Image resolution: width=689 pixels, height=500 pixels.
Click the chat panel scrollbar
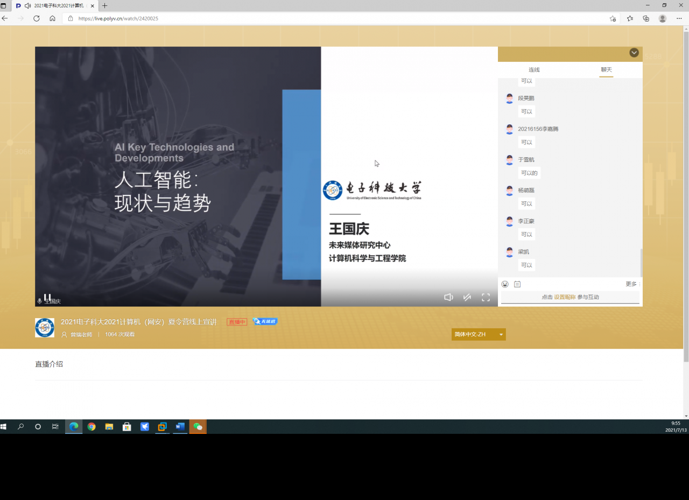pyautogui.click(x=641, y=263)
